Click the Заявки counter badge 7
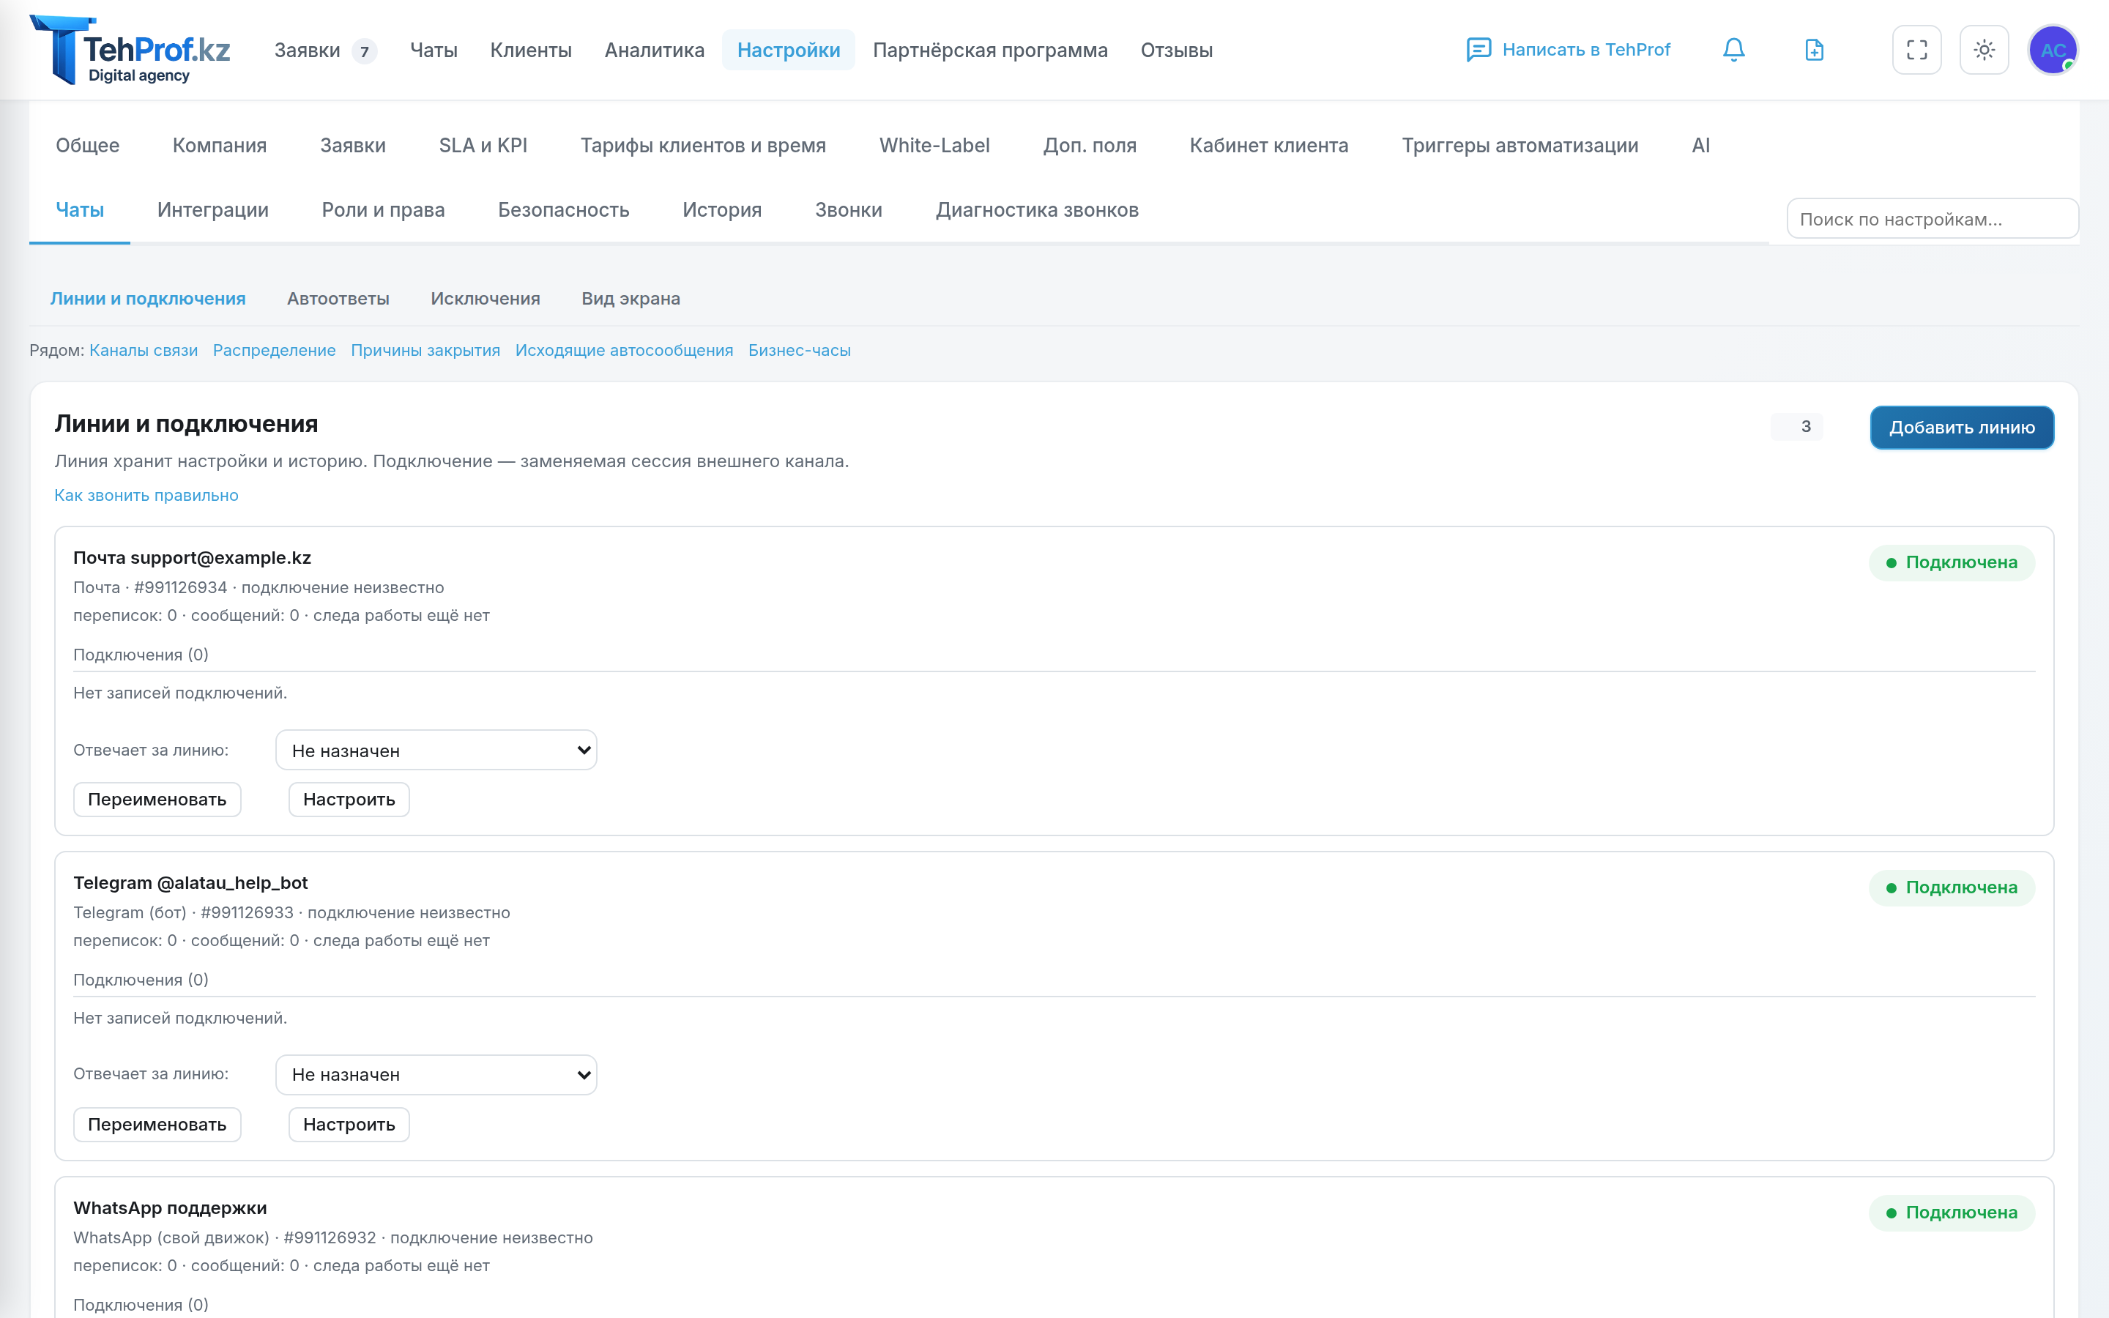 [x=364, y=51]
